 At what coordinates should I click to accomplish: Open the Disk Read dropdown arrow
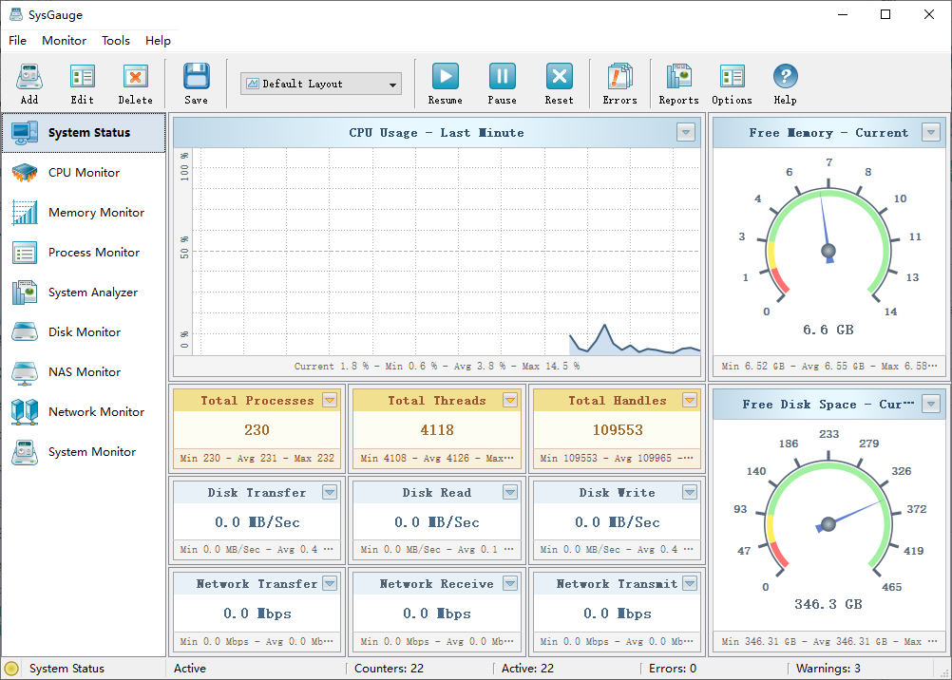(x=510, y=492)
